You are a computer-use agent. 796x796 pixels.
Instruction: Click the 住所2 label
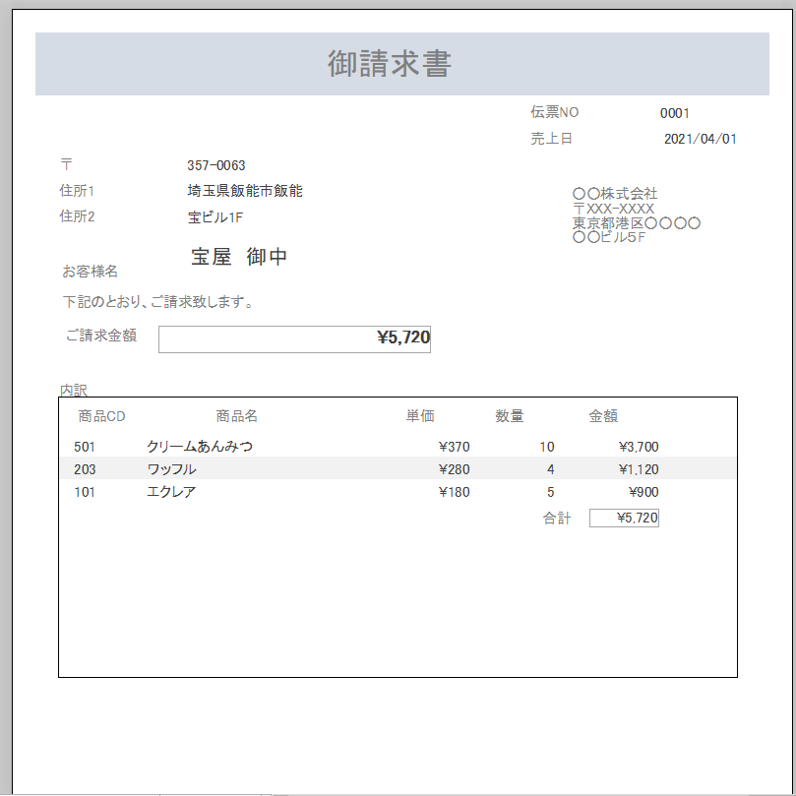(77, 216)
